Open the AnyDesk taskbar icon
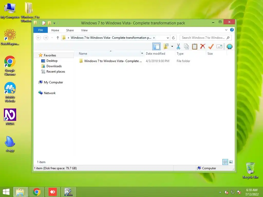This screenshot has width=263, height=197. (x=53, y=192)
